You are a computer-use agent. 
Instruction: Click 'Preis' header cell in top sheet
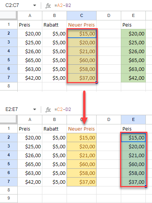(30, 25)
